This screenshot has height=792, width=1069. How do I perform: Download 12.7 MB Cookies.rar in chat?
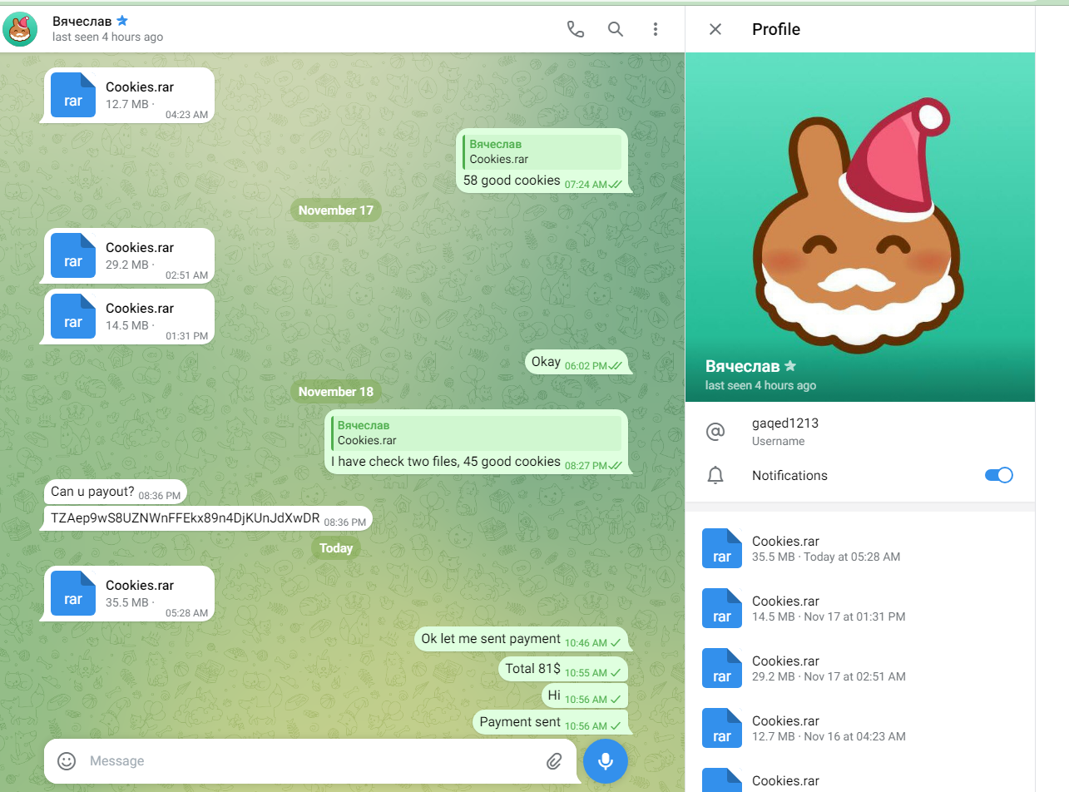(73, 94)
